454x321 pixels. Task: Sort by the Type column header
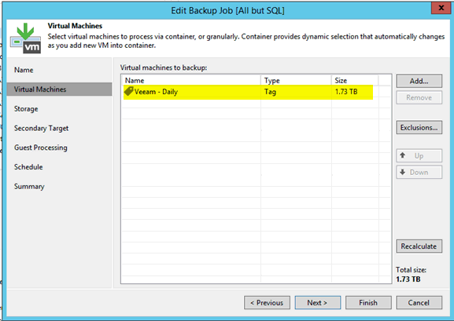(296, 80)
